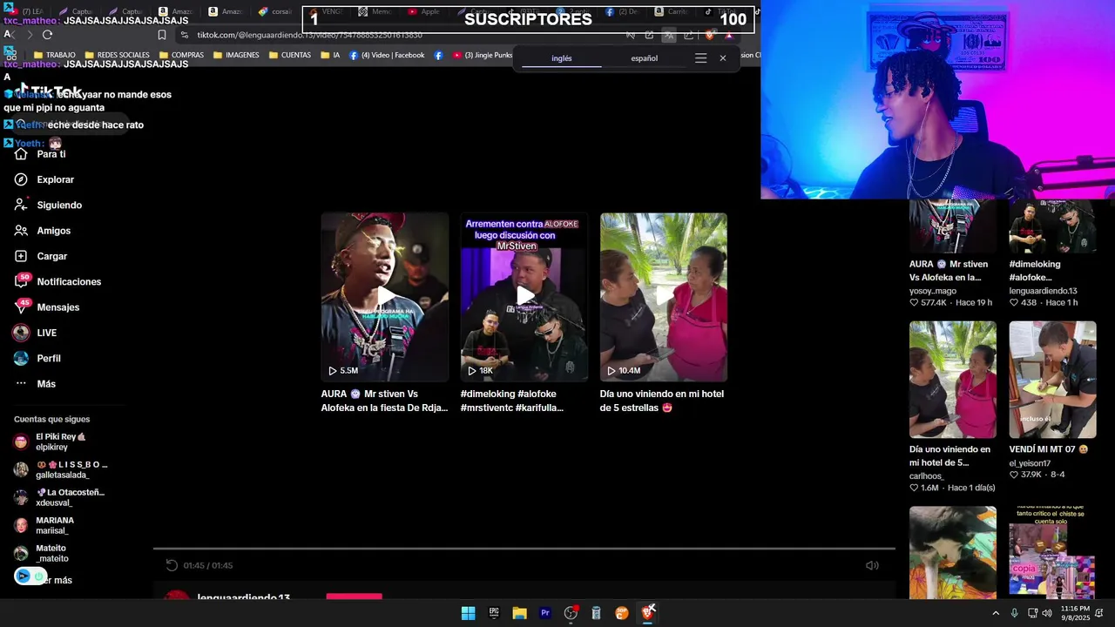Screen dimensions: 1115x627
Task: Open the 'Día uno viniendo en mi hotel' title
Action: (x=662, y=401)
